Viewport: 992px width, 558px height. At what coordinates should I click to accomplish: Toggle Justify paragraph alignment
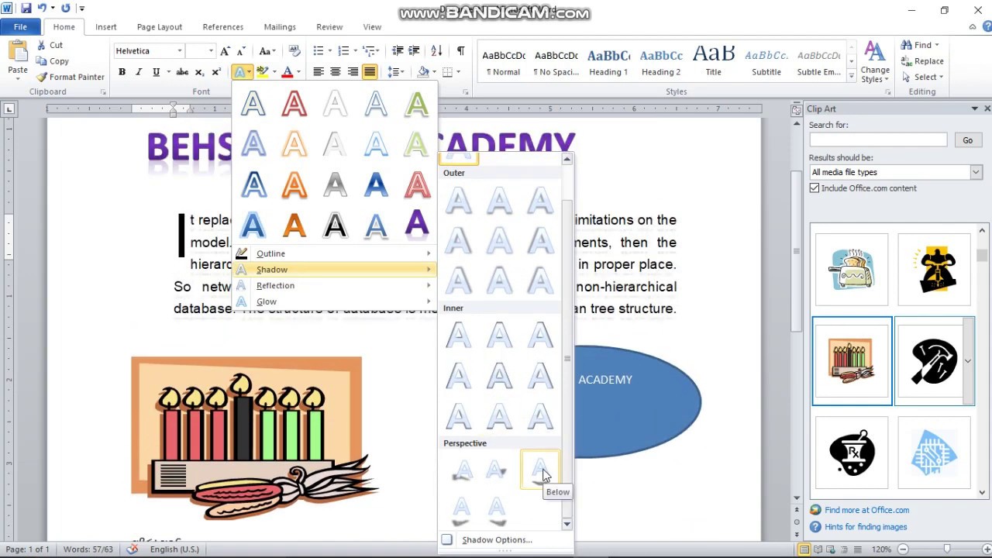370,72
